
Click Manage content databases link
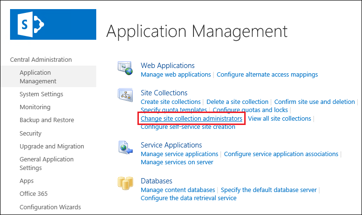tap(178, 190)
